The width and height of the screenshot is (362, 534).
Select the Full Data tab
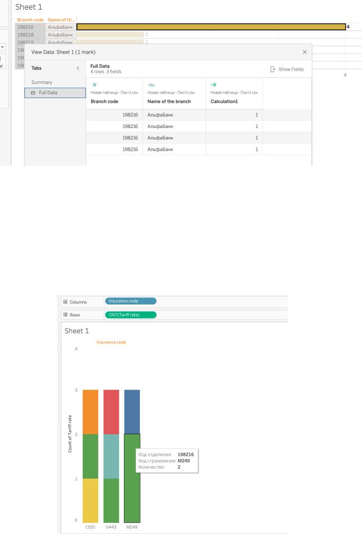[55, 92]
